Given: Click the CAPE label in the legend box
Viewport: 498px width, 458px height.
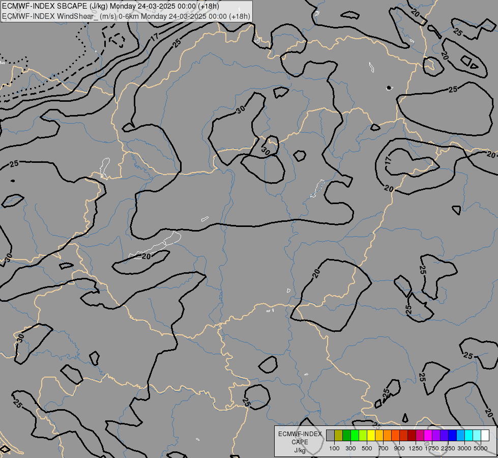Looking at the screenshot, I should [300, 442].
